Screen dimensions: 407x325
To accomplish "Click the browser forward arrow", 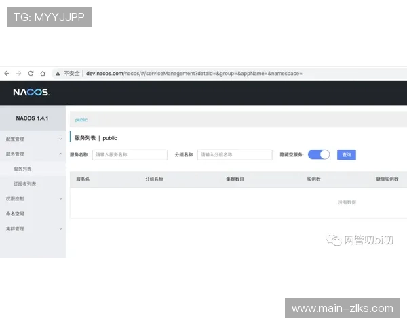I will click(19, 74).
